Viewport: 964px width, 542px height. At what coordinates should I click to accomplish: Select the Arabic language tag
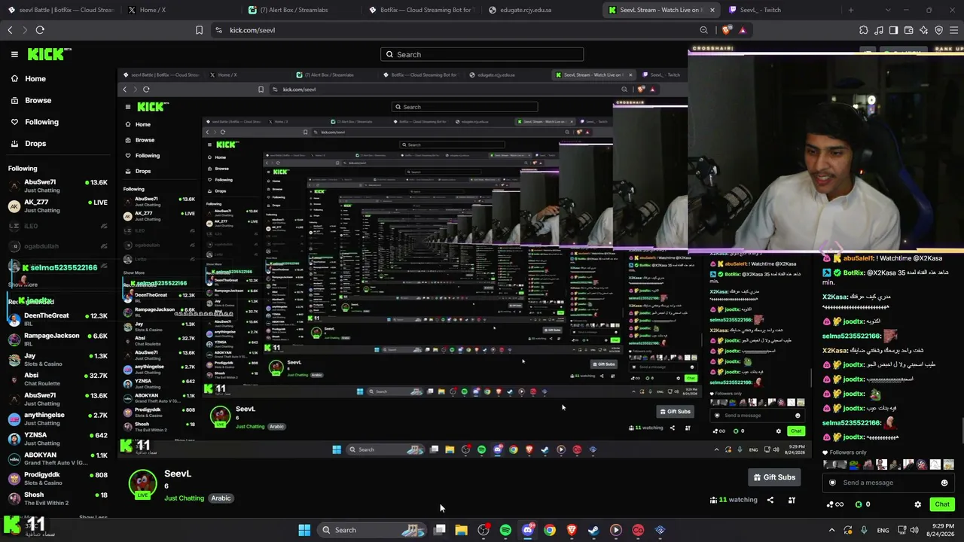[x=221, y=498]
